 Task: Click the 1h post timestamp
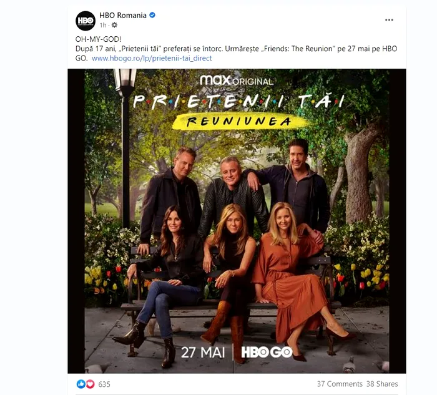[103, 25]
